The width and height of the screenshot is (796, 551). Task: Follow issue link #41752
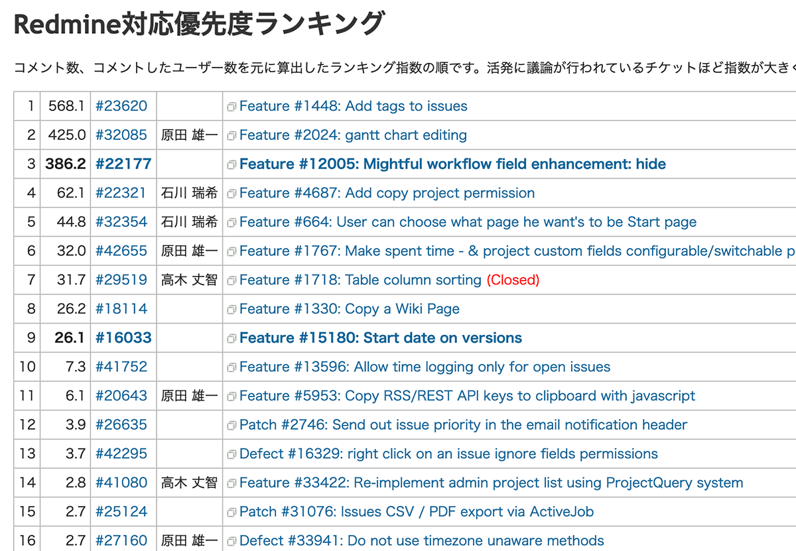click(121, 367)
